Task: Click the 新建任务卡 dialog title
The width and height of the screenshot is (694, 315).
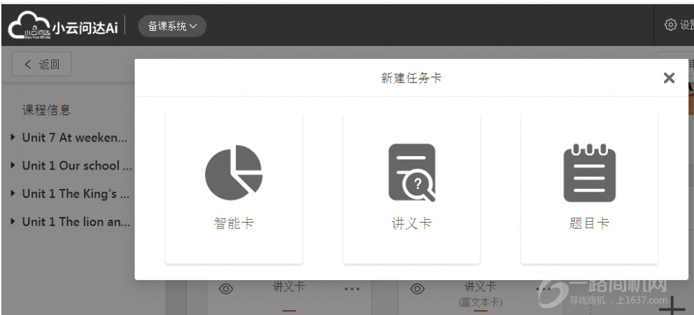Action: [411, 78]
